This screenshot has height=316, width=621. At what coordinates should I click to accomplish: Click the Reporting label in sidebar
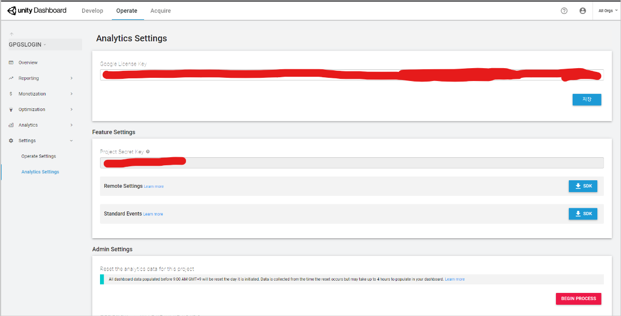pyautogui.click(x=28, y=78)
